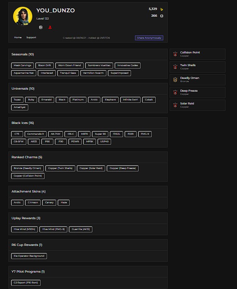Select the Infinite Swirl universal skin tag

tap(130, 100)
